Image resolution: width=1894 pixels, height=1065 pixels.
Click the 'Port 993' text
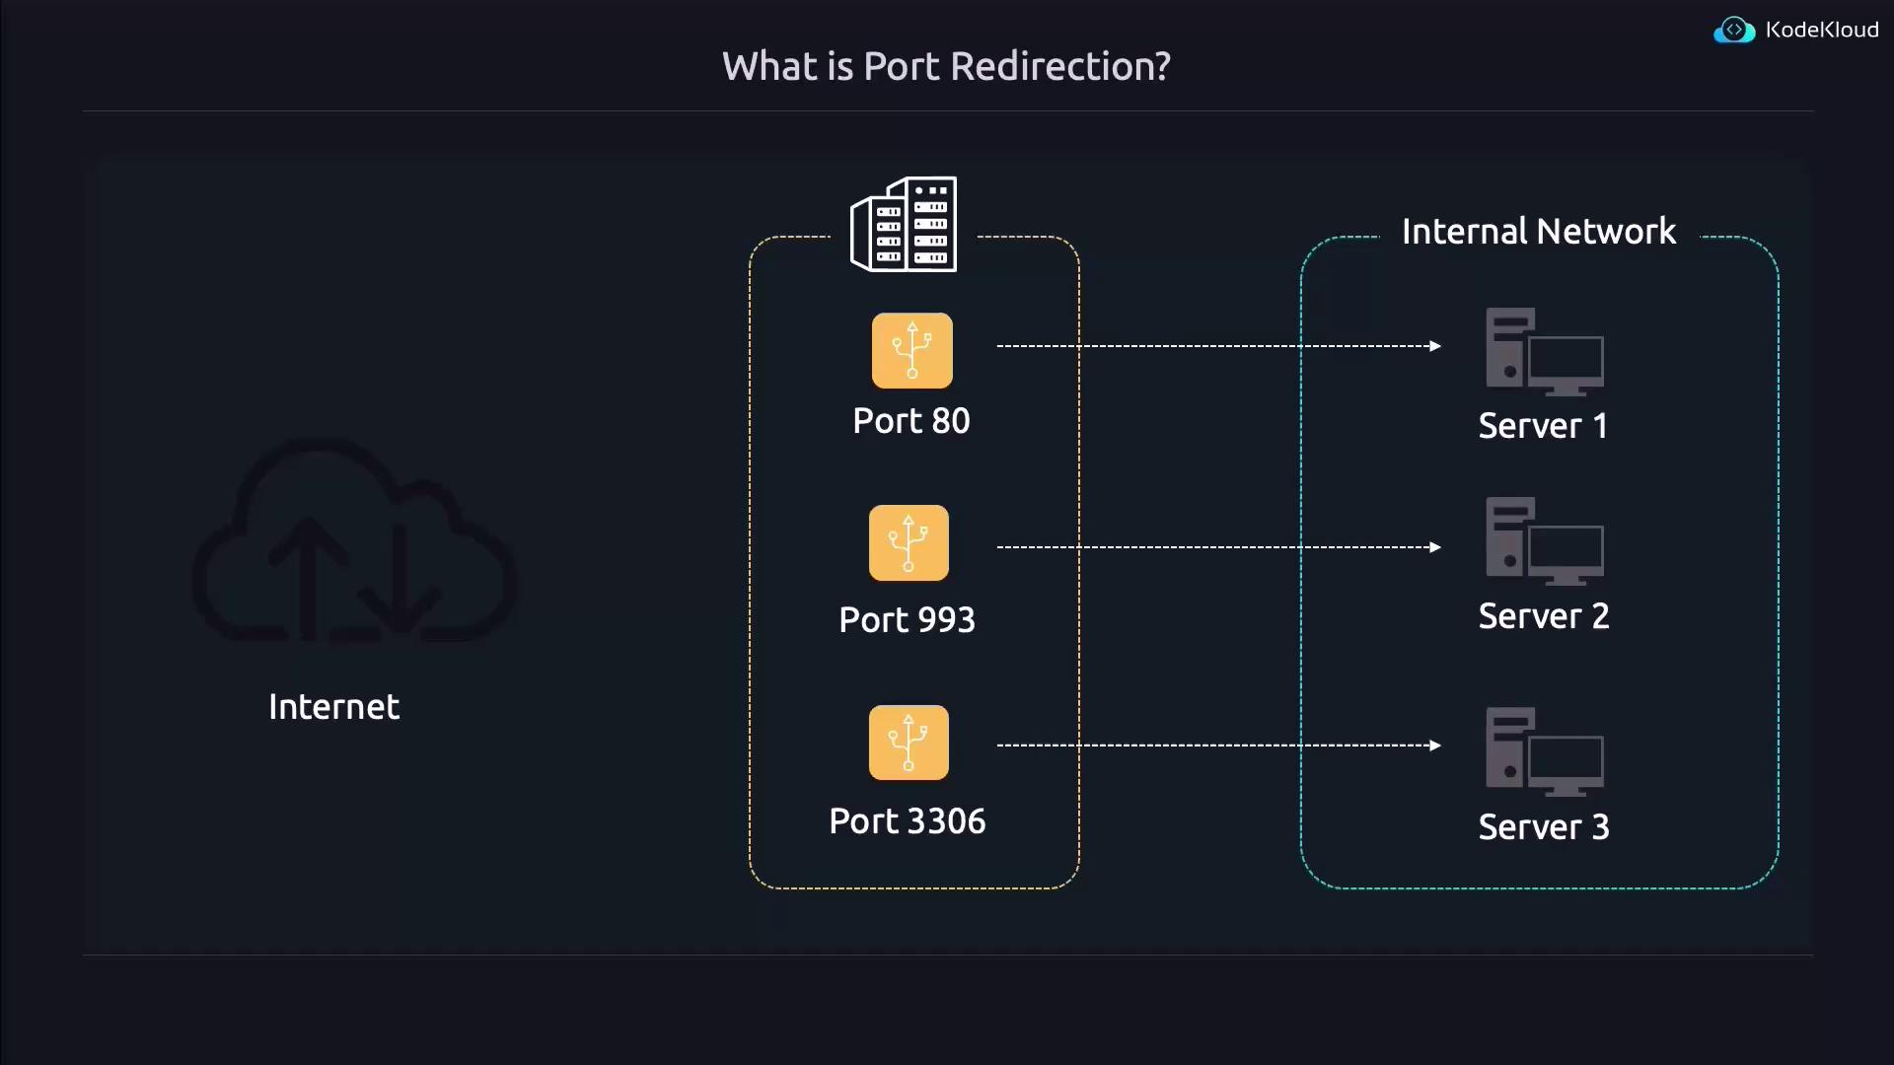(907, 620)
